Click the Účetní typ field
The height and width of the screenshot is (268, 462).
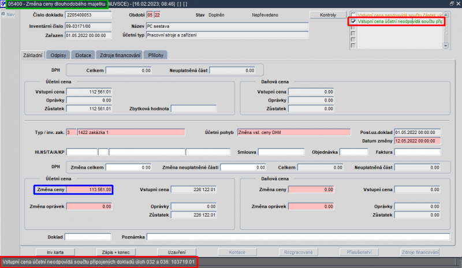tap(227, 35)
